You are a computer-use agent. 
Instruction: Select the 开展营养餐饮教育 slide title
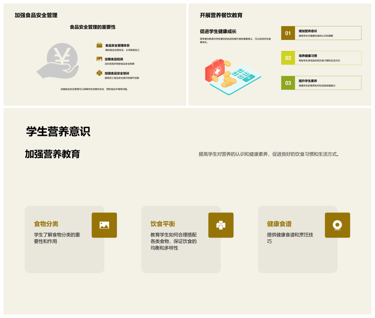coord(221,15)
